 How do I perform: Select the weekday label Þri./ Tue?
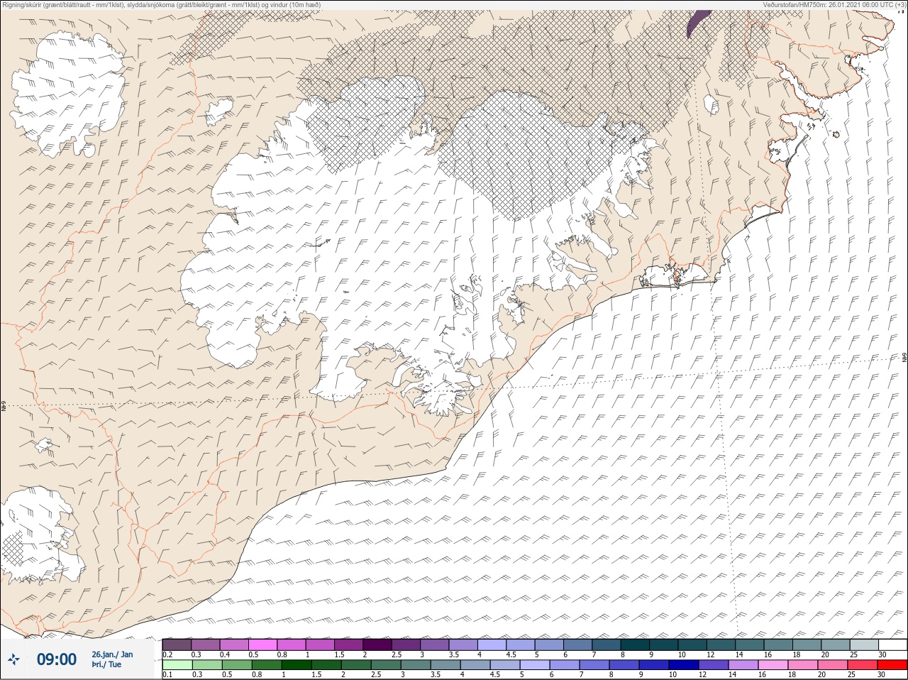[x=106, y=664]
